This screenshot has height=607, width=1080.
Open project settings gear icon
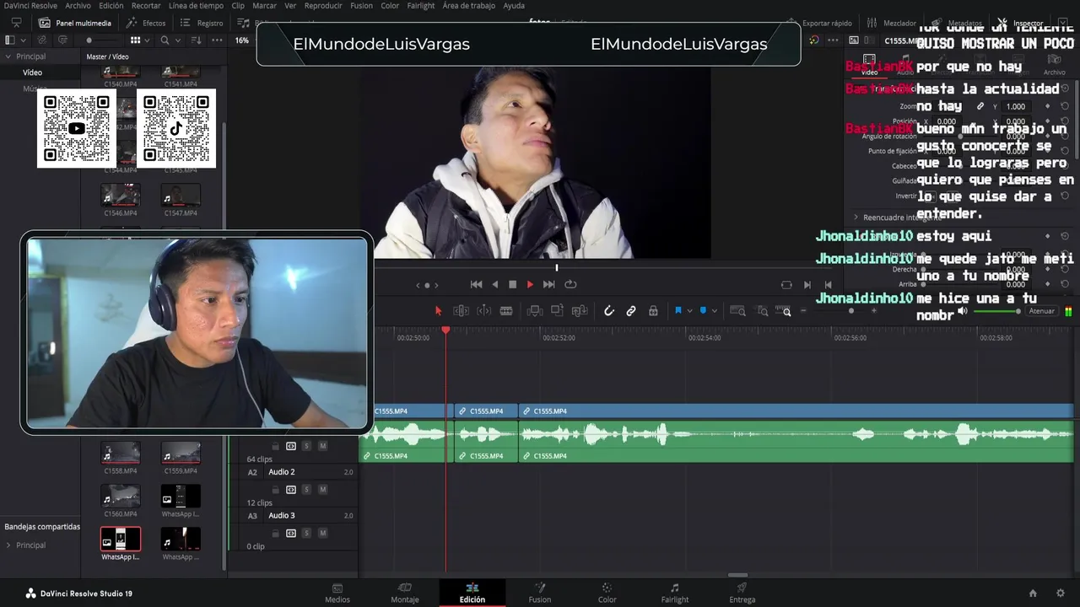pos(1061,594)
